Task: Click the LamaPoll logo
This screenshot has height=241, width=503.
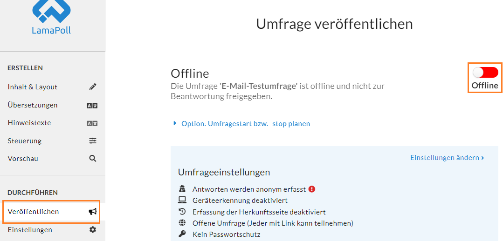Action: coord(51,17)
